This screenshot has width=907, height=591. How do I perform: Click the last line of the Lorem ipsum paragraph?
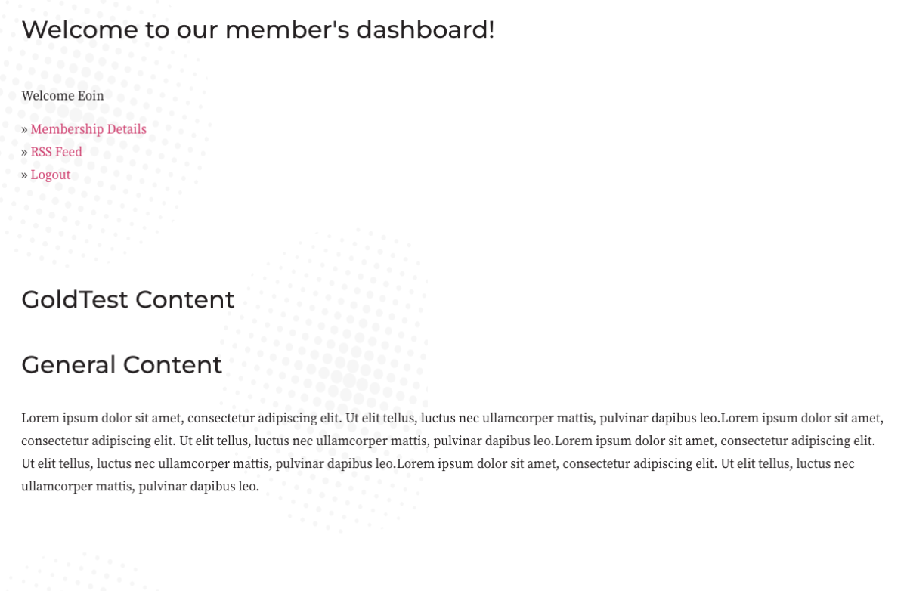pyautogui.click(x=140, y=486)
